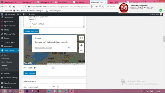
Task: Switch to Plugins WP Trims tab
Action: (116, 2)
